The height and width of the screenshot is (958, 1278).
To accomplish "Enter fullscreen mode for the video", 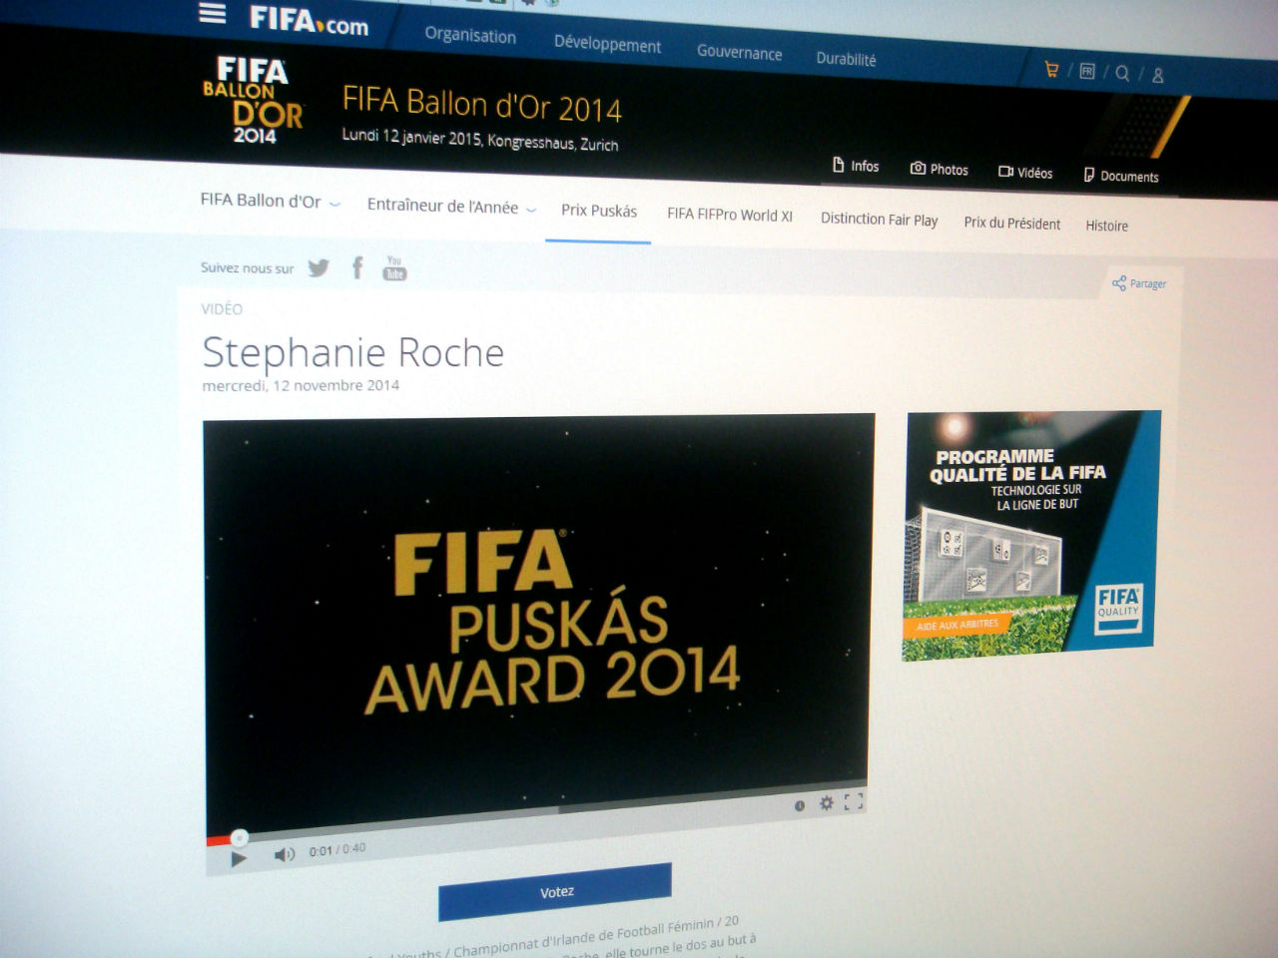I will click(853, 801).
